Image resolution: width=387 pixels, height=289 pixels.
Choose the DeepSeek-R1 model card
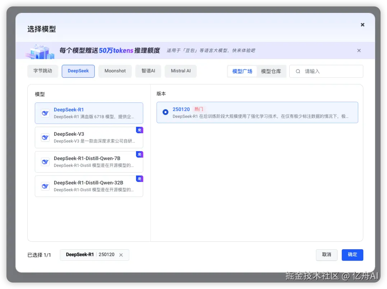89,113
